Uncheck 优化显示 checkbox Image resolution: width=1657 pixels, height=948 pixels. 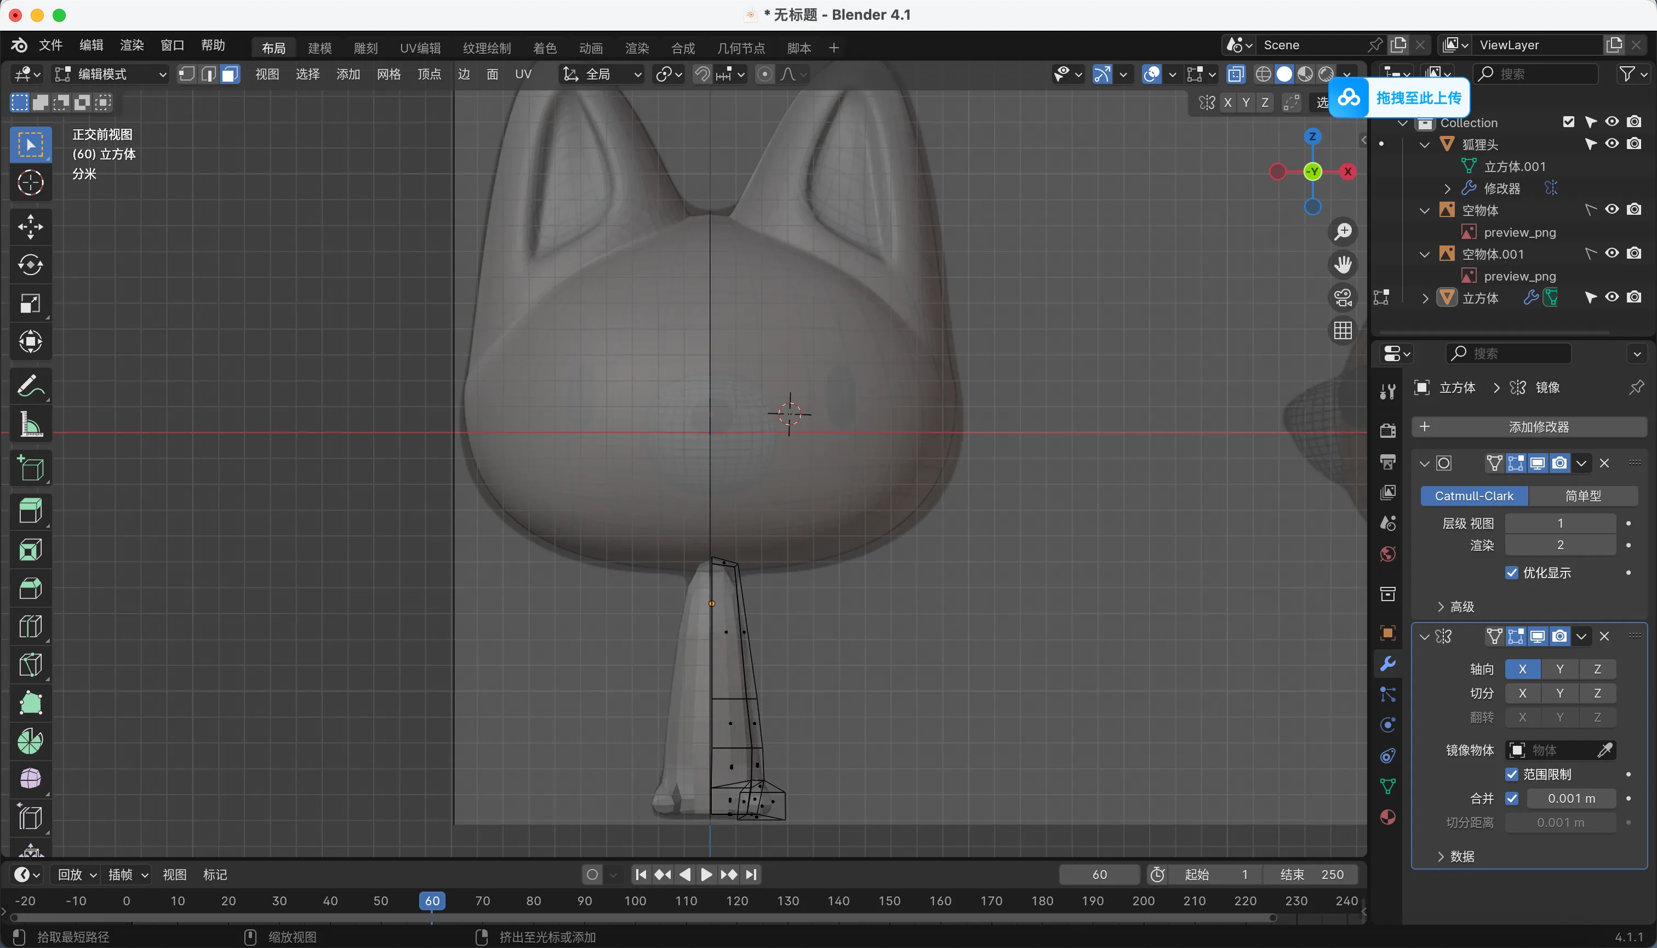pos(1512,573)
